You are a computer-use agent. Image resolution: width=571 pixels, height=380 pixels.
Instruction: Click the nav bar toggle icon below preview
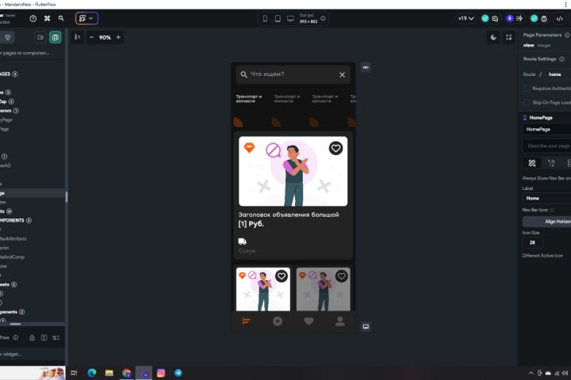(x=366, y=326)
